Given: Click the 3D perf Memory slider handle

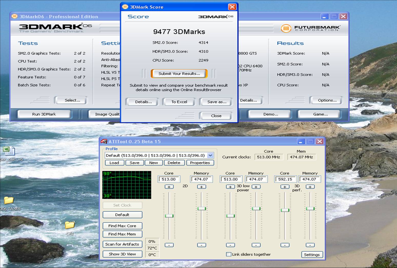Looking at the screenshot, I should (310, 209).
